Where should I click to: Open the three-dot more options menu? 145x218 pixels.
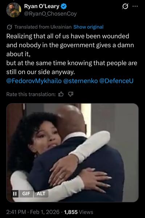click(135, 6)
